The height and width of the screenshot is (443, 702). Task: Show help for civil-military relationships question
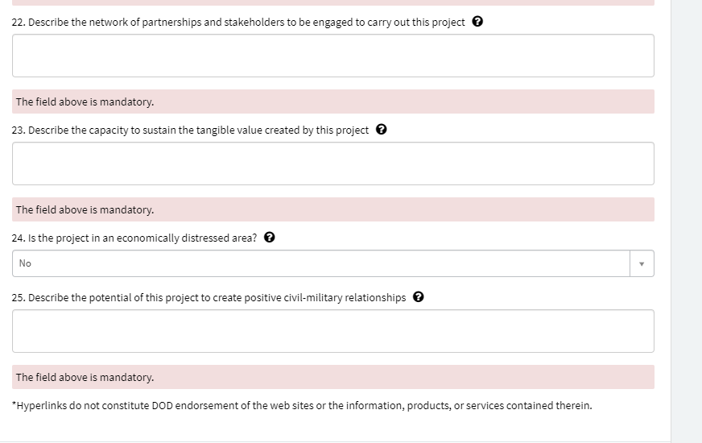[419, 297]
